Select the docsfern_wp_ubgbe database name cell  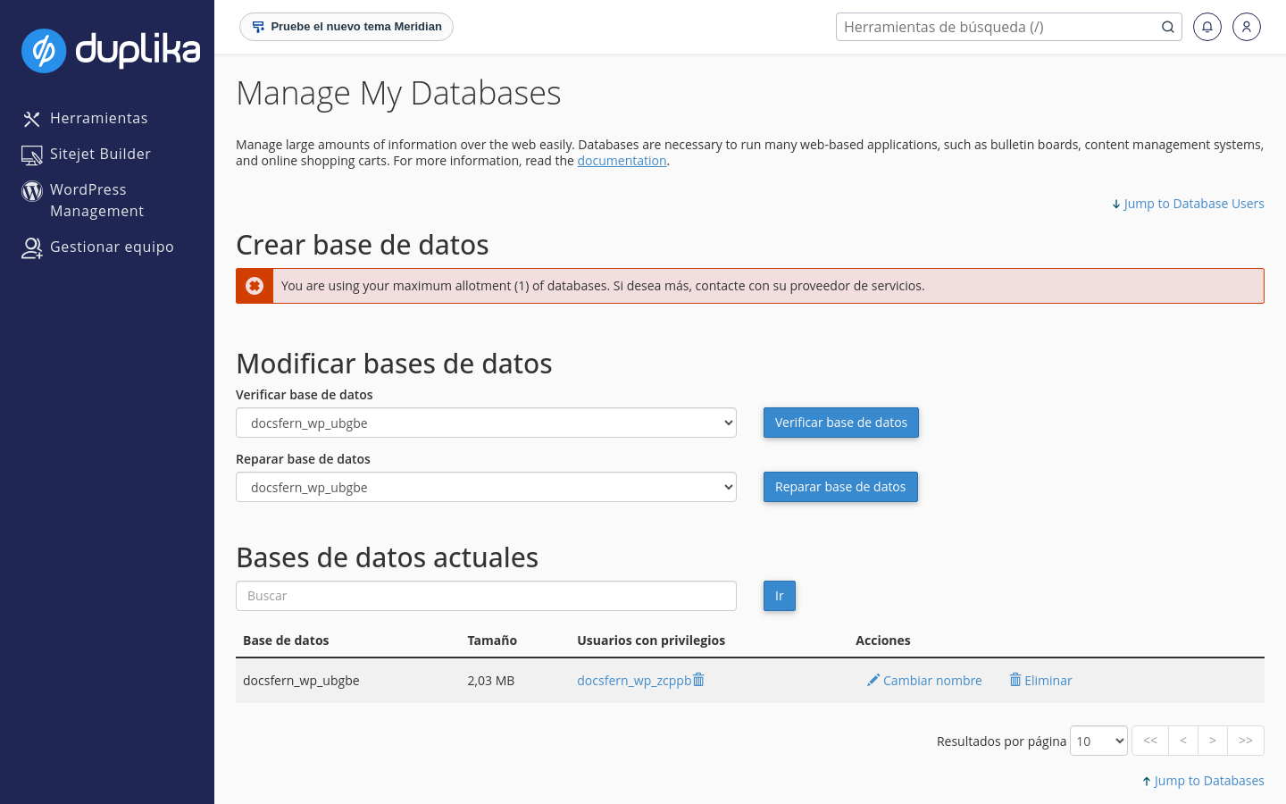tap(301, 681)
